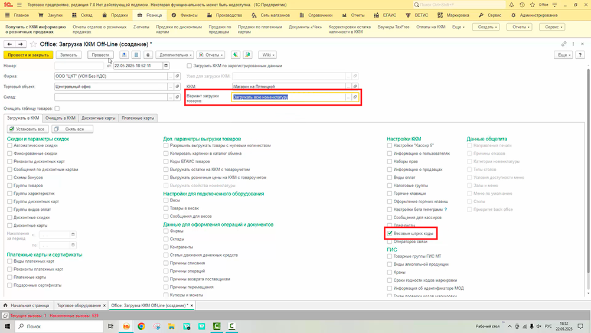Screen dimensions: 591x333
Task: Open the Финансы section in the main menu
Action: [x=185, y=15]
